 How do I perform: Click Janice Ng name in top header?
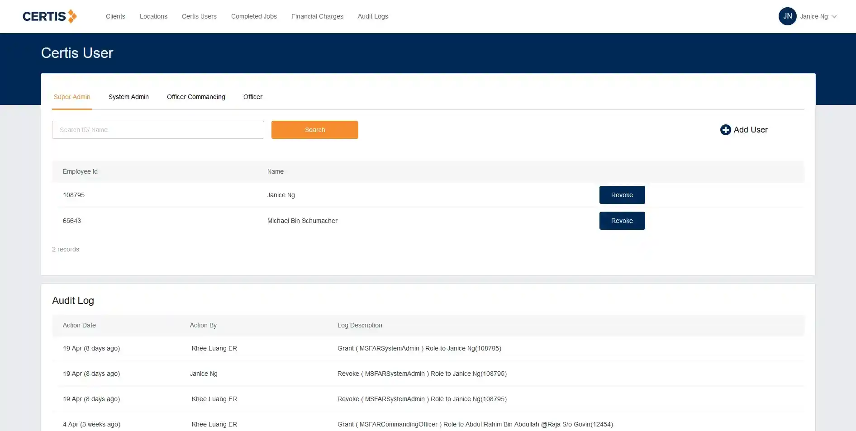pos(814,16)
